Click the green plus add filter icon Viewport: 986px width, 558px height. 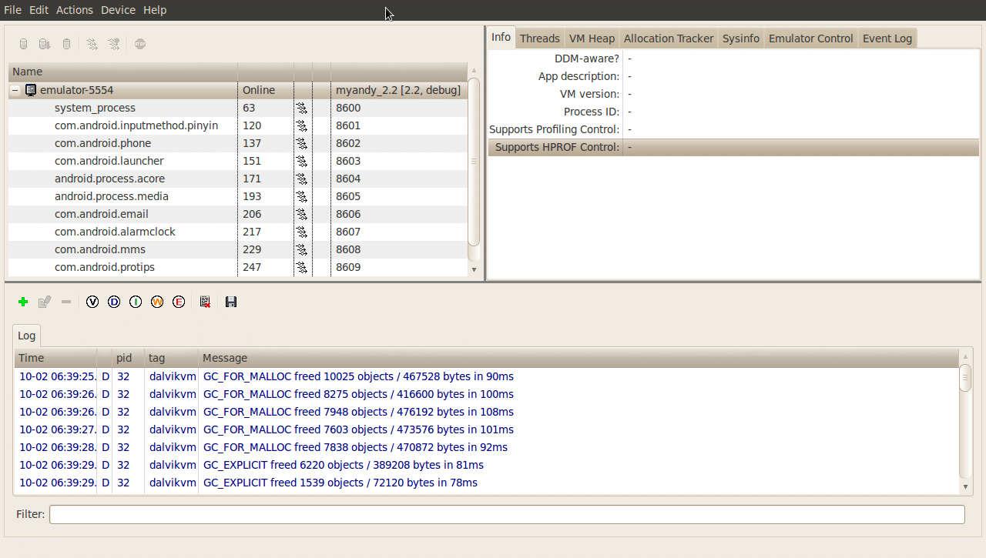pyautogui.click(x=23, y=302)
